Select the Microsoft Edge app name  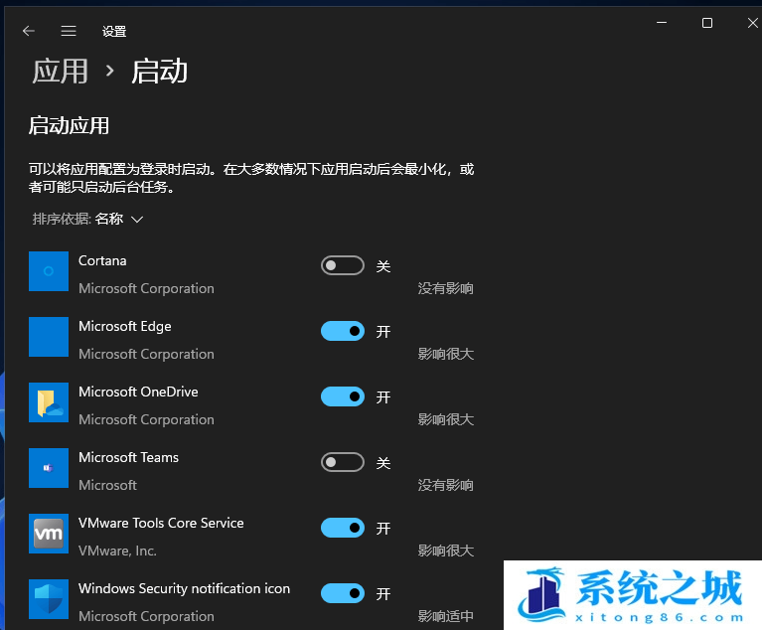click(125, 326)
